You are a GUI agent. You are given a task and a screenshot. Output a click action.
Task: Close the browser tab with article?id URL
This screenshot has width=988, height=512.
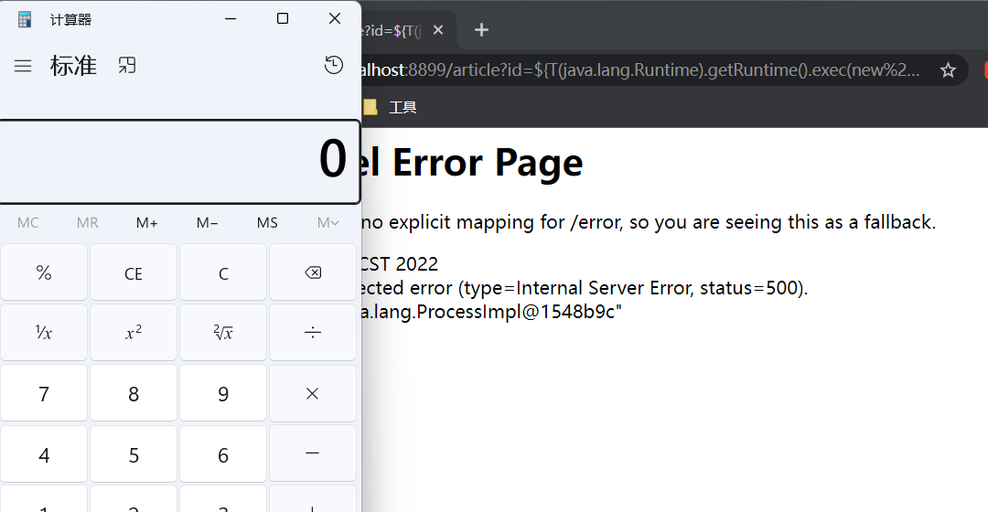point(438,29)
